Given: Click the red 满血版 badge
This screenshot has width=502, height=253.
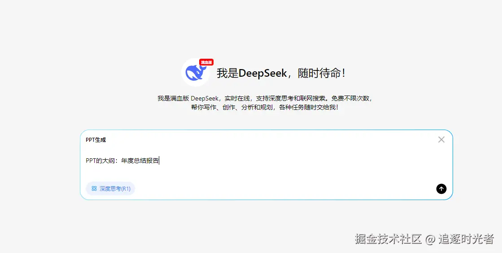Looking at the screenshot, I should coord(206,62).
